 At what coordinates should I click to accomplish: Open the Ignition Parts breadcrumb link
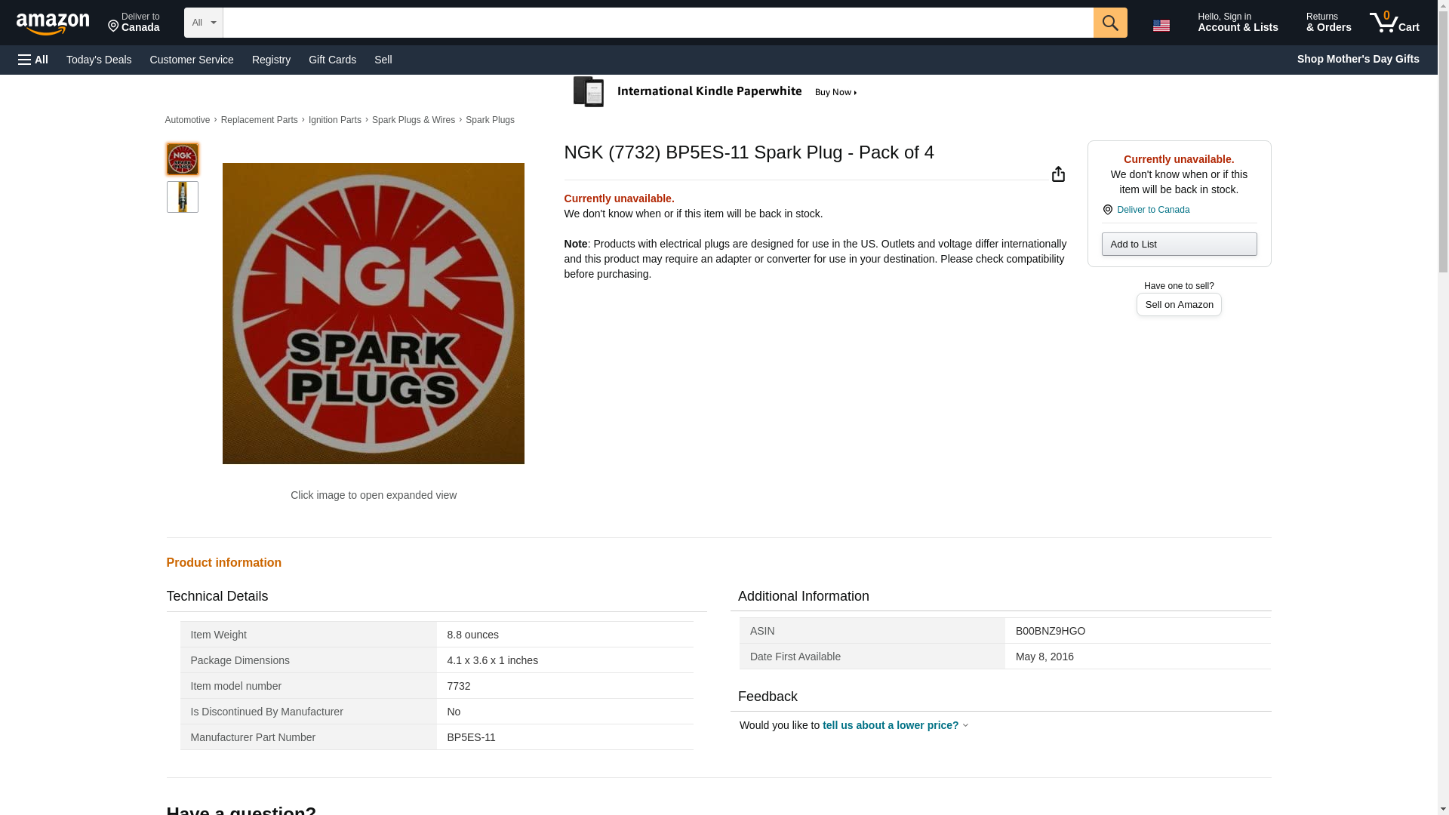point(334,120)
